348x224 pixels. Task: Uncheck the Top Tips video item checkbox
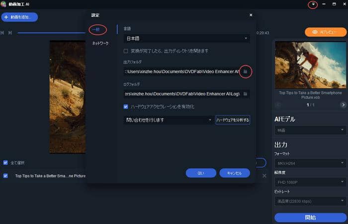[5, 176]
